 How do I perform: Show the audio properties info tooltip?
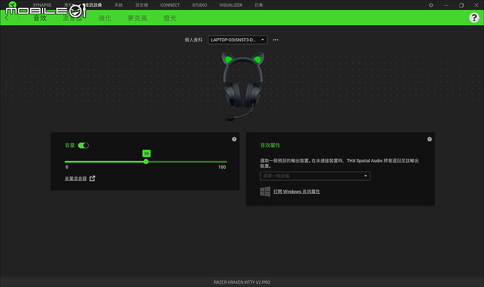click(x=429, y=139)
